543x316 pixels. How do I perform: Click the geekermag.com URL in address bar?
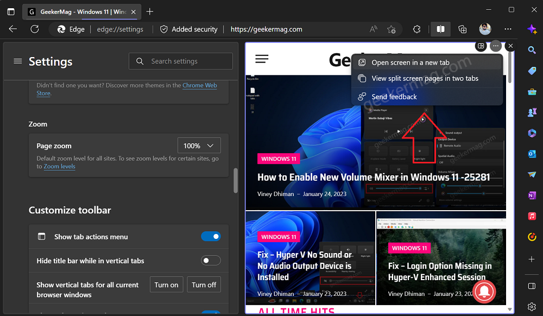coord(266,29)
